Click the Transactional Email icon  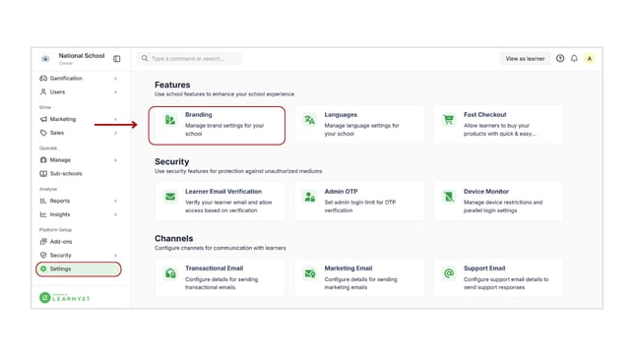click(170, 273)
